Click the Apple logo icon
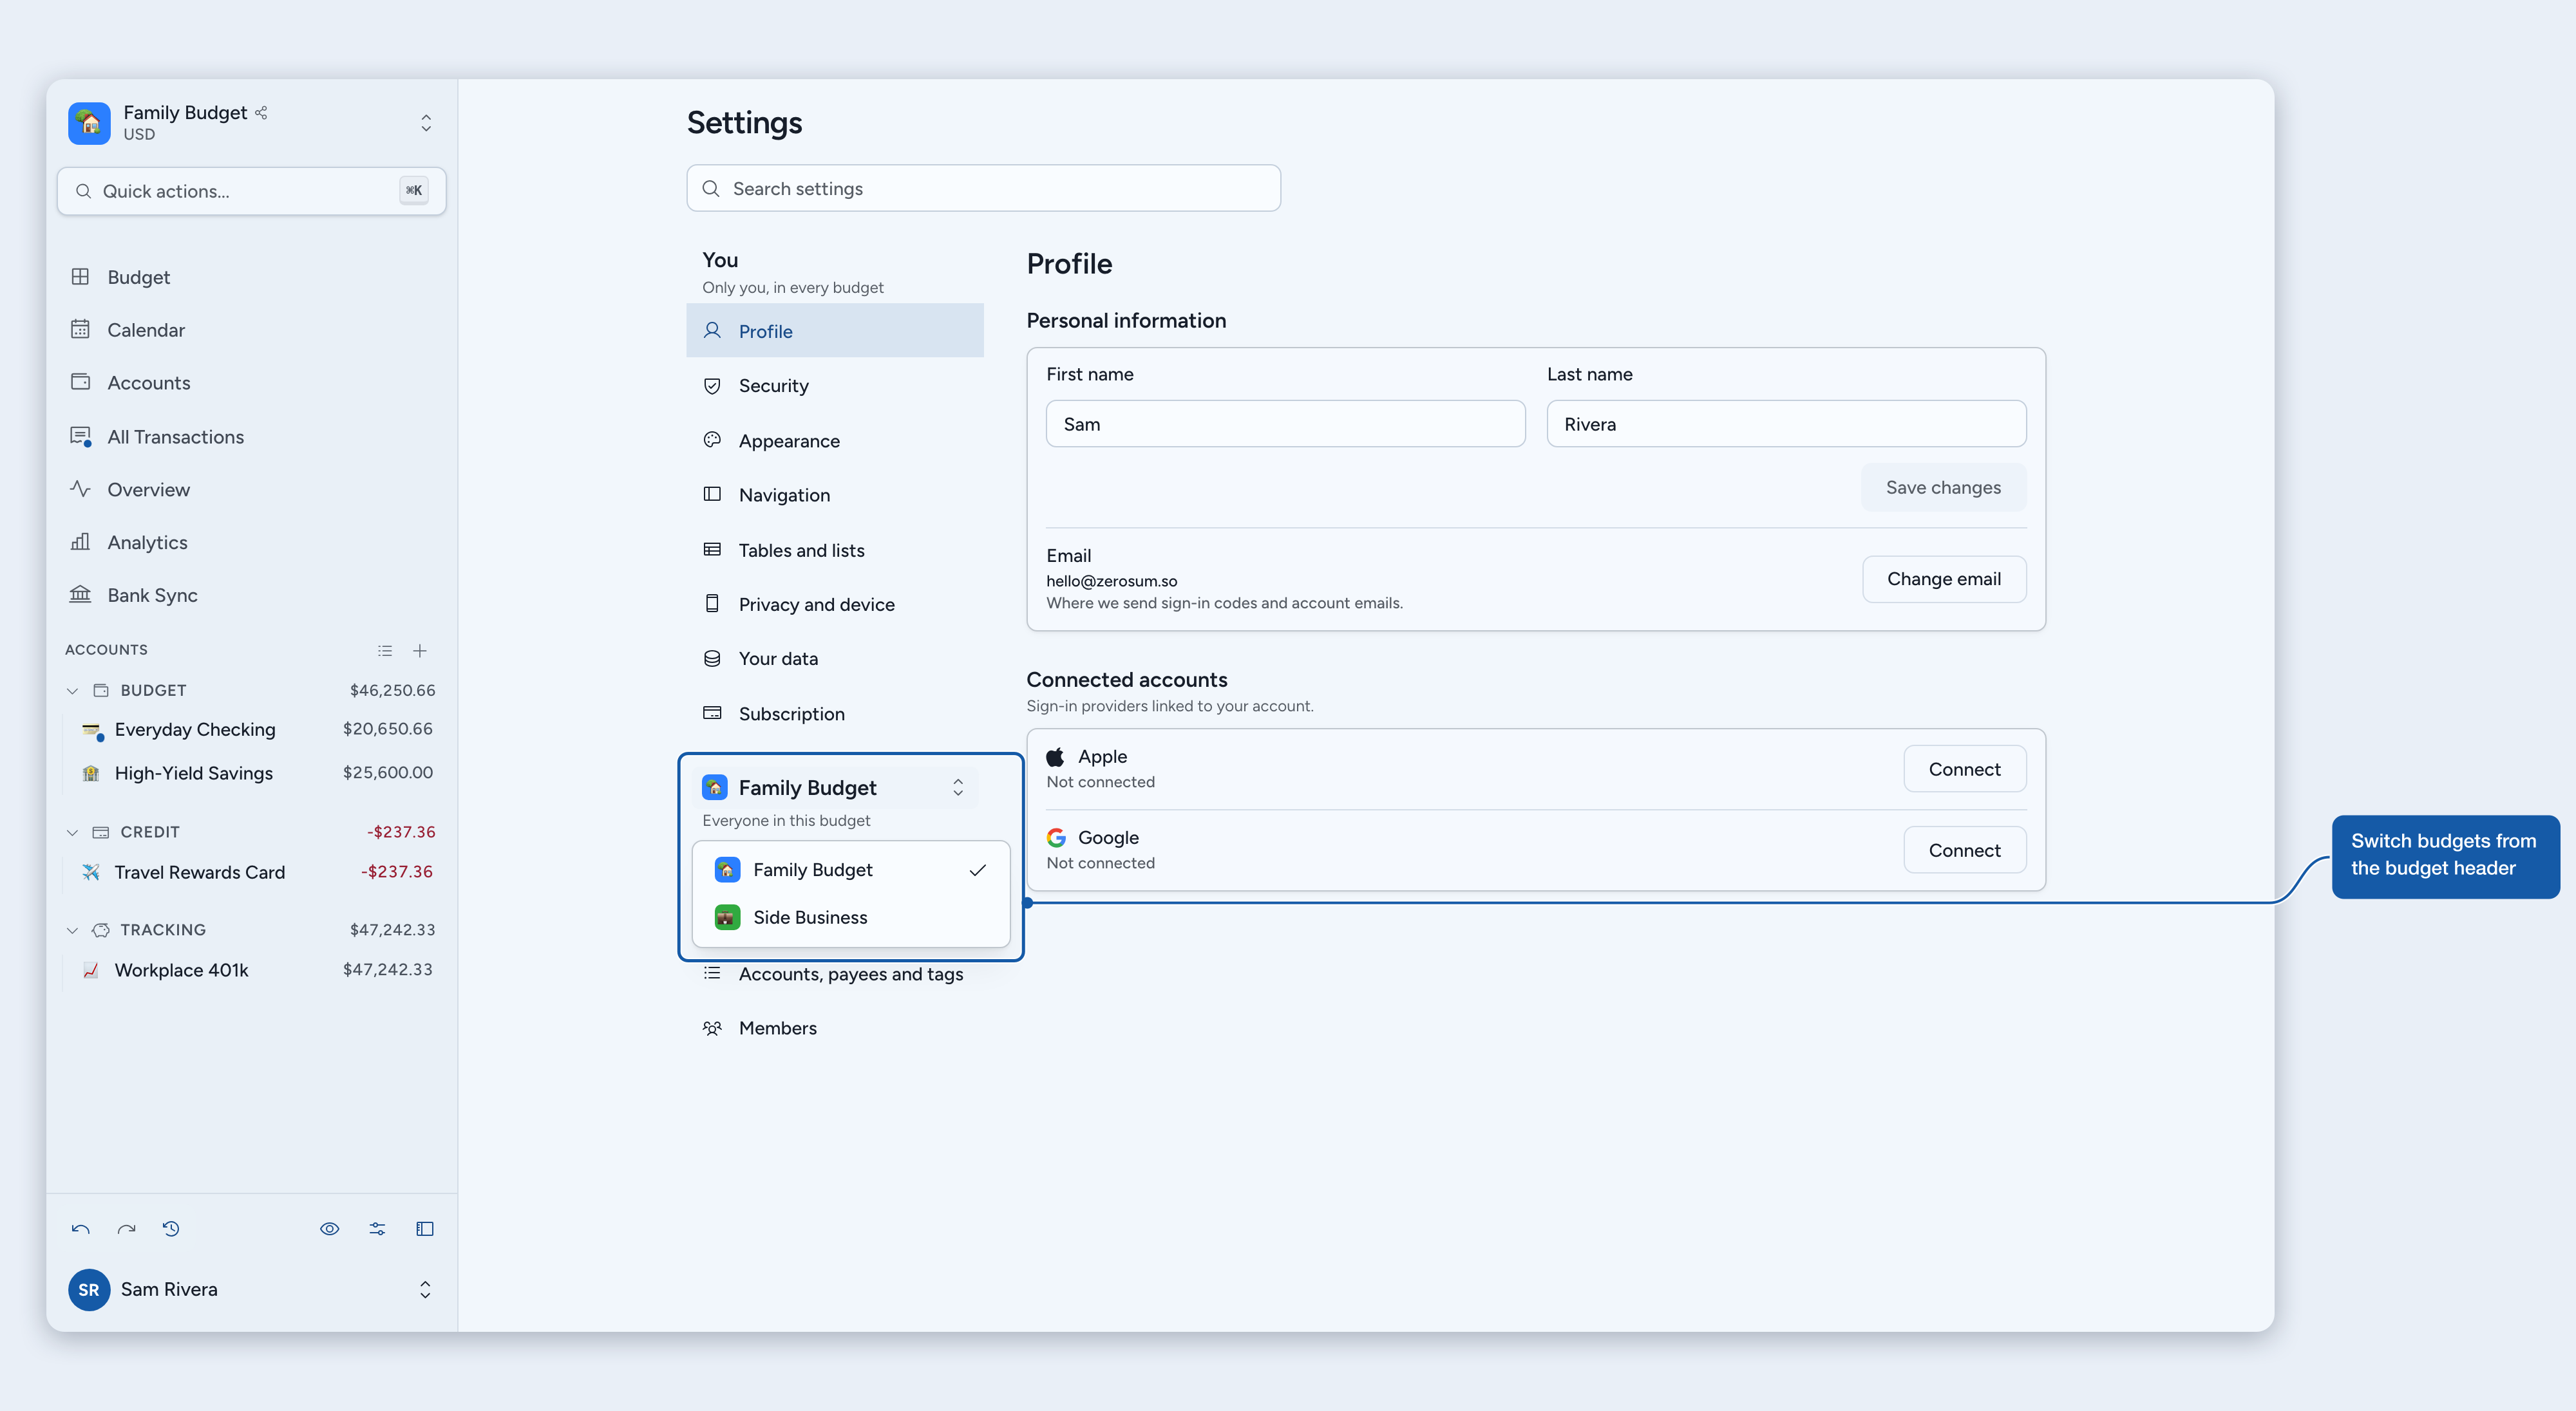This screenshot has width=2576, height=1411. click(1056, 756)
